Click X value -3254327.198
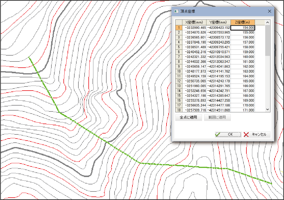 194,96
